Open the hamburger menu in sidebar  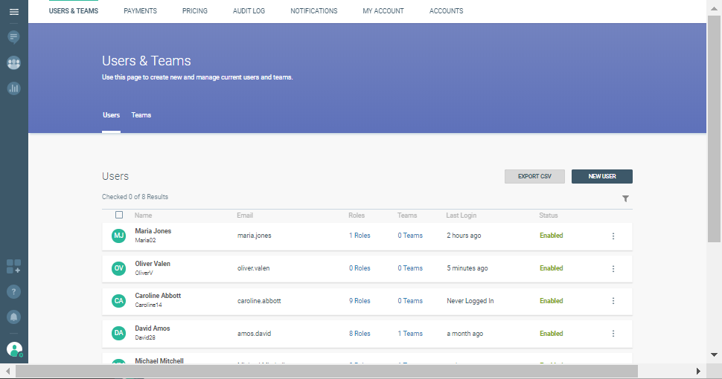coord(13,12)
